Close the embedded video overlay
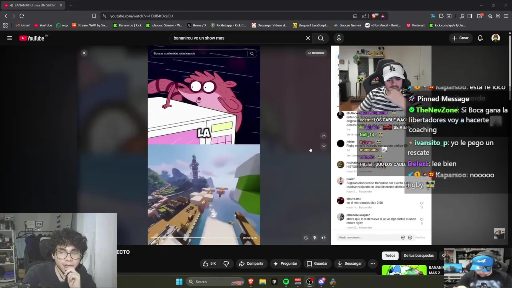 tap(84, 53)
